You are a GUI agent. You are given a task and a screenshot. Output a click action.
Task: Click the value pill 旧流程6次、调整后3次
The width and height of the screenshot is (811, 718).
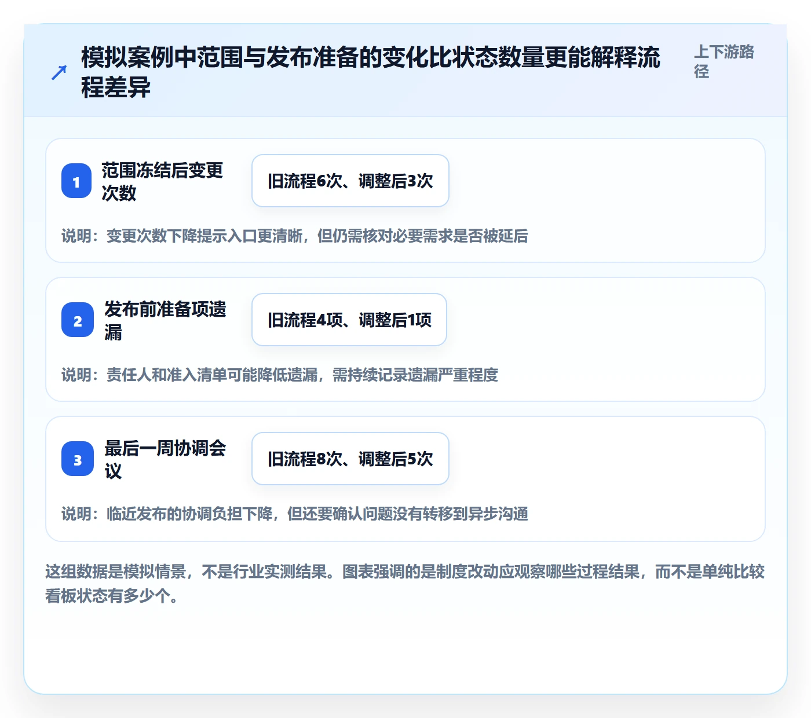tap(350, 181)
